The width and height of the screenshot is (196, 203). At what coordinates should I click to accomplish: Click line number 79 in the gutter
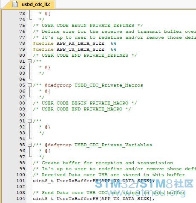(x=22, y=49)
